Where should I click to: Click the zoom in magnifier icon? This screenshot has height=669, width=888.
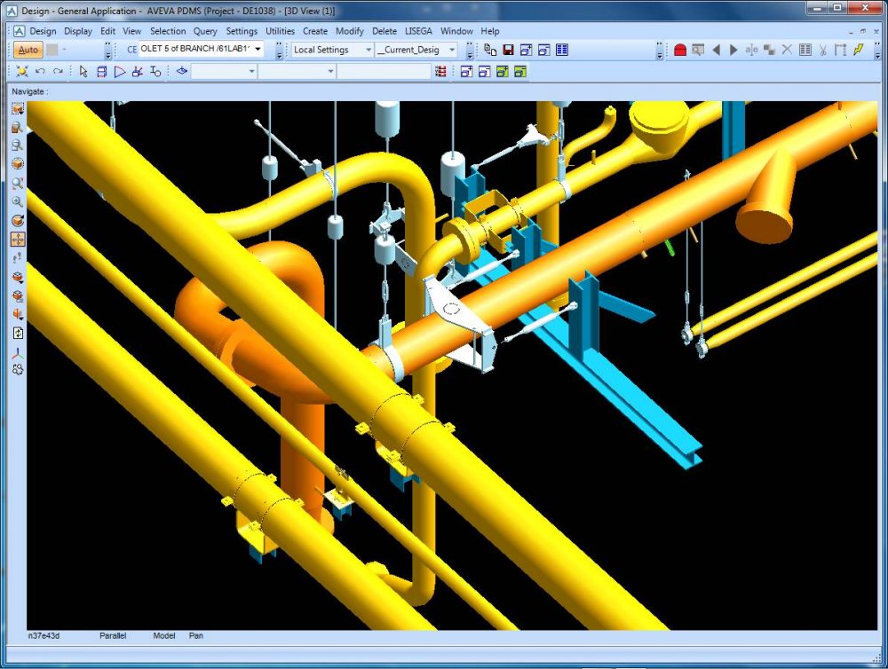pyautogui.click(x=18, y=201)
